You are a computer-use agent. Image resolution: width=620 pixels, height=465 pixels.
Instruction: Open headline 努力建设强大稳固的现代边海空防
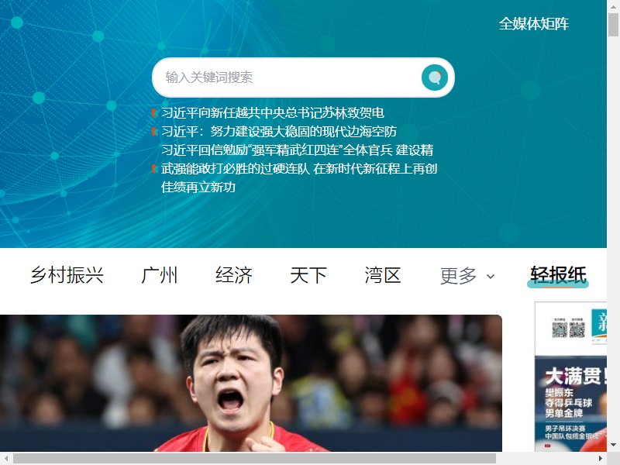[279, 131]
